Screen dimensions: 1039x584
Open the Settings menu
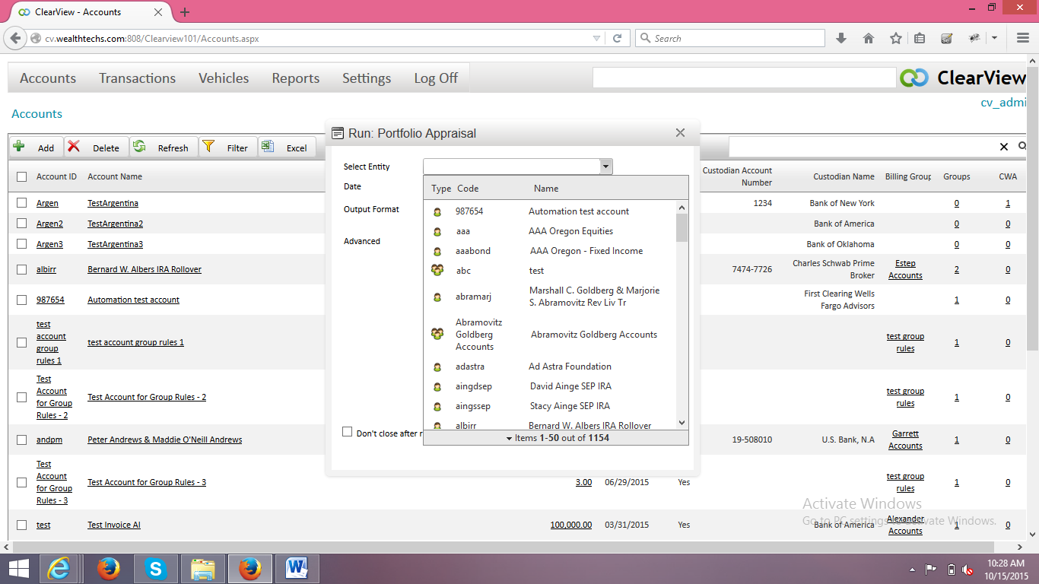pyautogui.click(x=367, y=78)
